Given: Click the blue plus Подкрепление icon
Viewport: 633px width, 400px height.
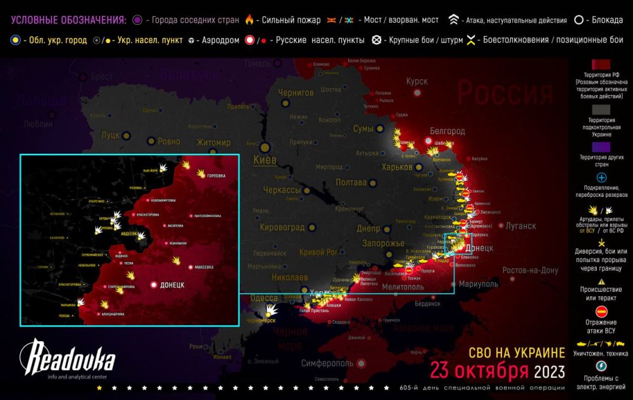Looking at the screenshot, I should (x=601, y=178).
